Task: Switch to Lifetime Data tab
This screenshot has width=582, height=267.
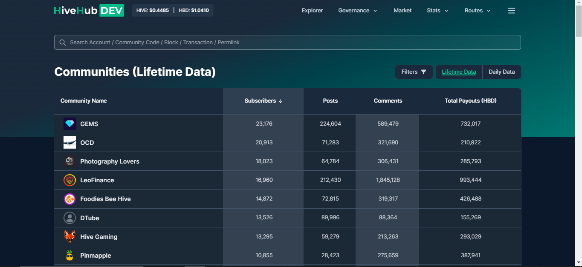Action: [x=459, y=72]
